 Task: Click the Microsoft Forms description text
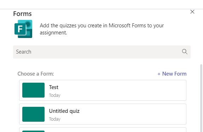(x=102, y=29)
